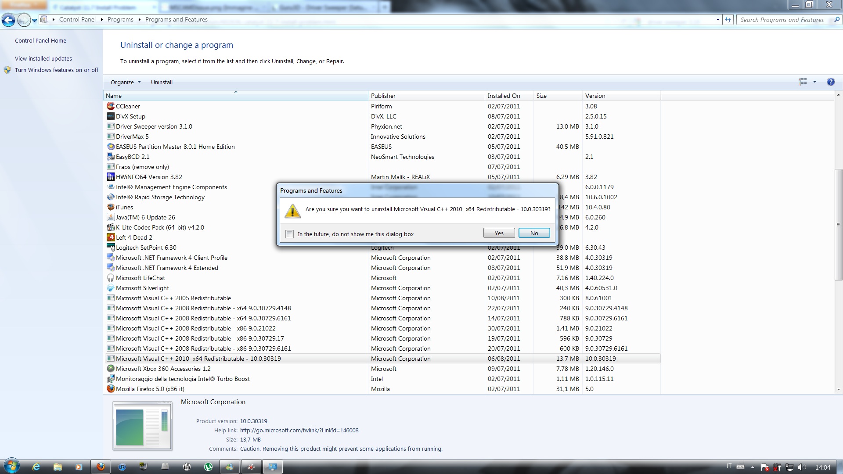Check 'do not show me this dialog box'
843x474 pixels.
point(289,234)
